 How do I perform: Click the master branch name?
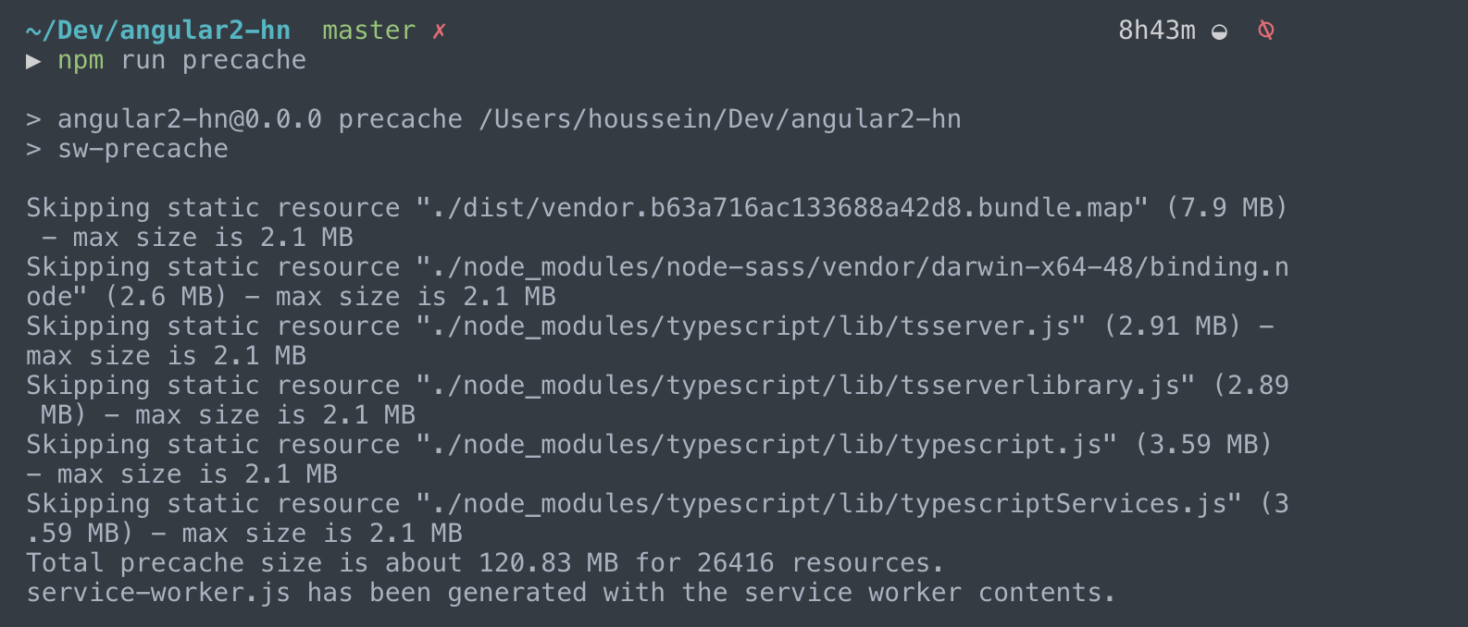368,31
